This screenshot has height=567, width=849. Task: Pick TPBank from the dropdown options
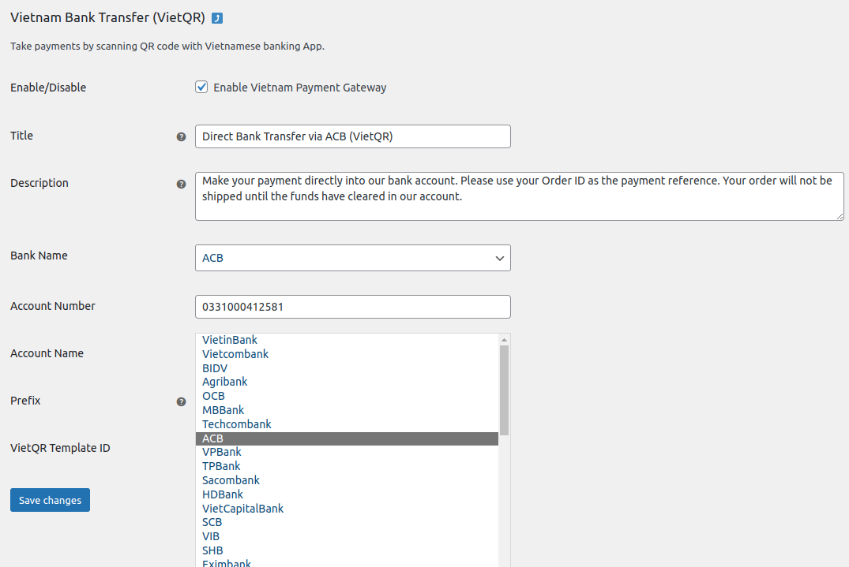221,466
